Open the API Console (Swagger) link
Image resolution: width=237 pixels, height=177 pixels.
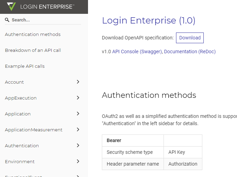coord(137,52)
